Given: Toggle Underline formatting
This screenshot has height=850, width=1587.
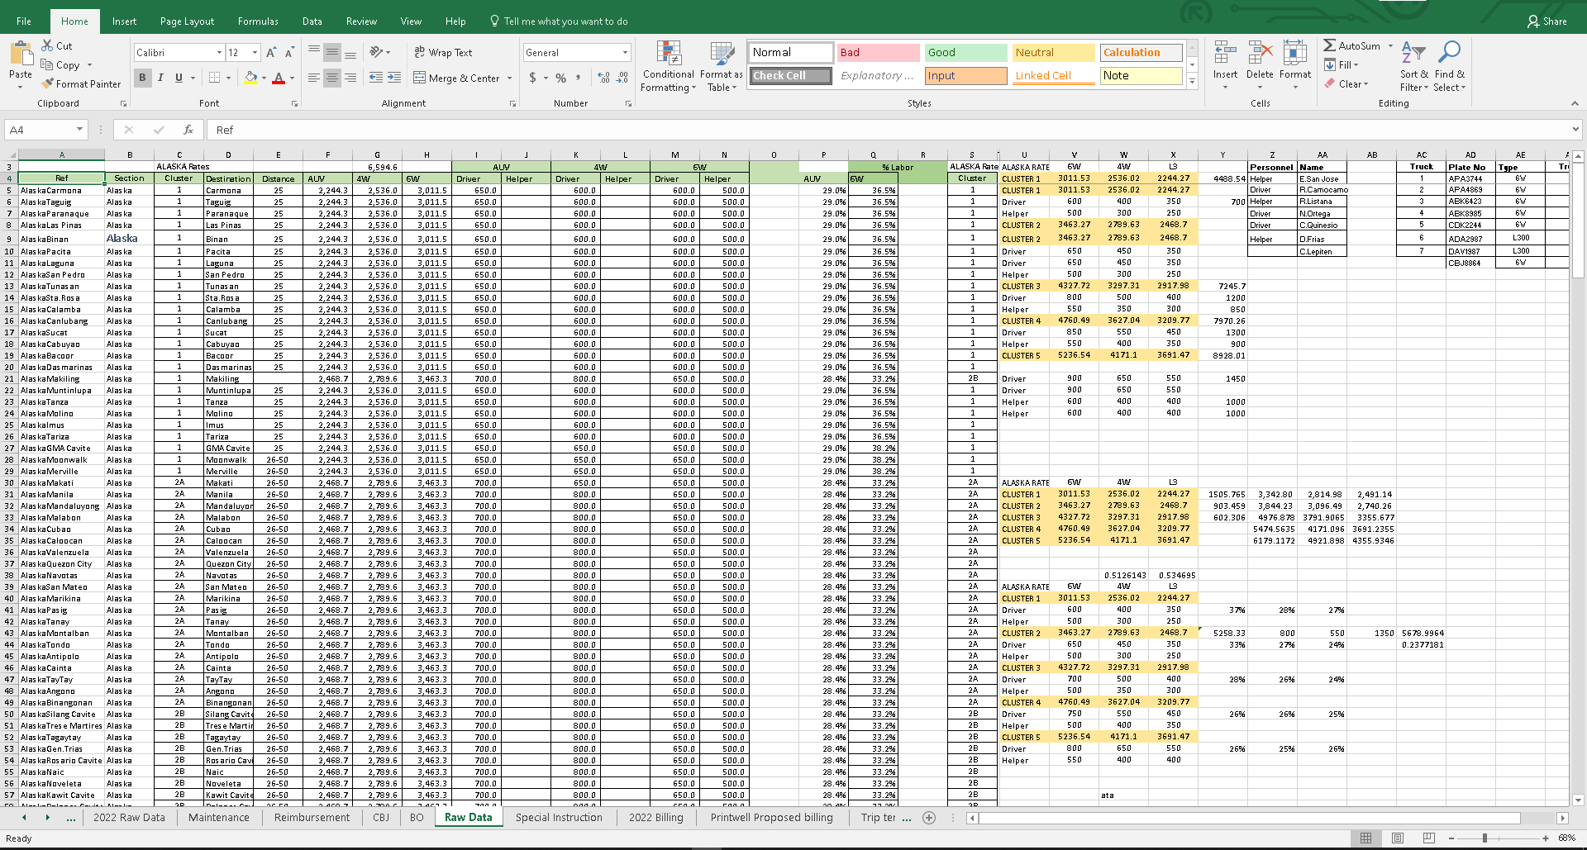Looking at the screenshot, I should [179, 78].
